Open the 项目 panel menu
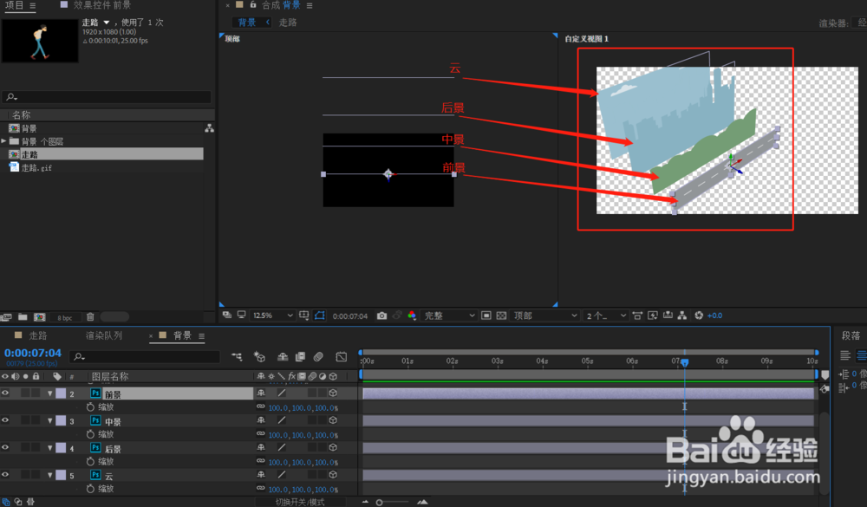 (x=33, y=5)
